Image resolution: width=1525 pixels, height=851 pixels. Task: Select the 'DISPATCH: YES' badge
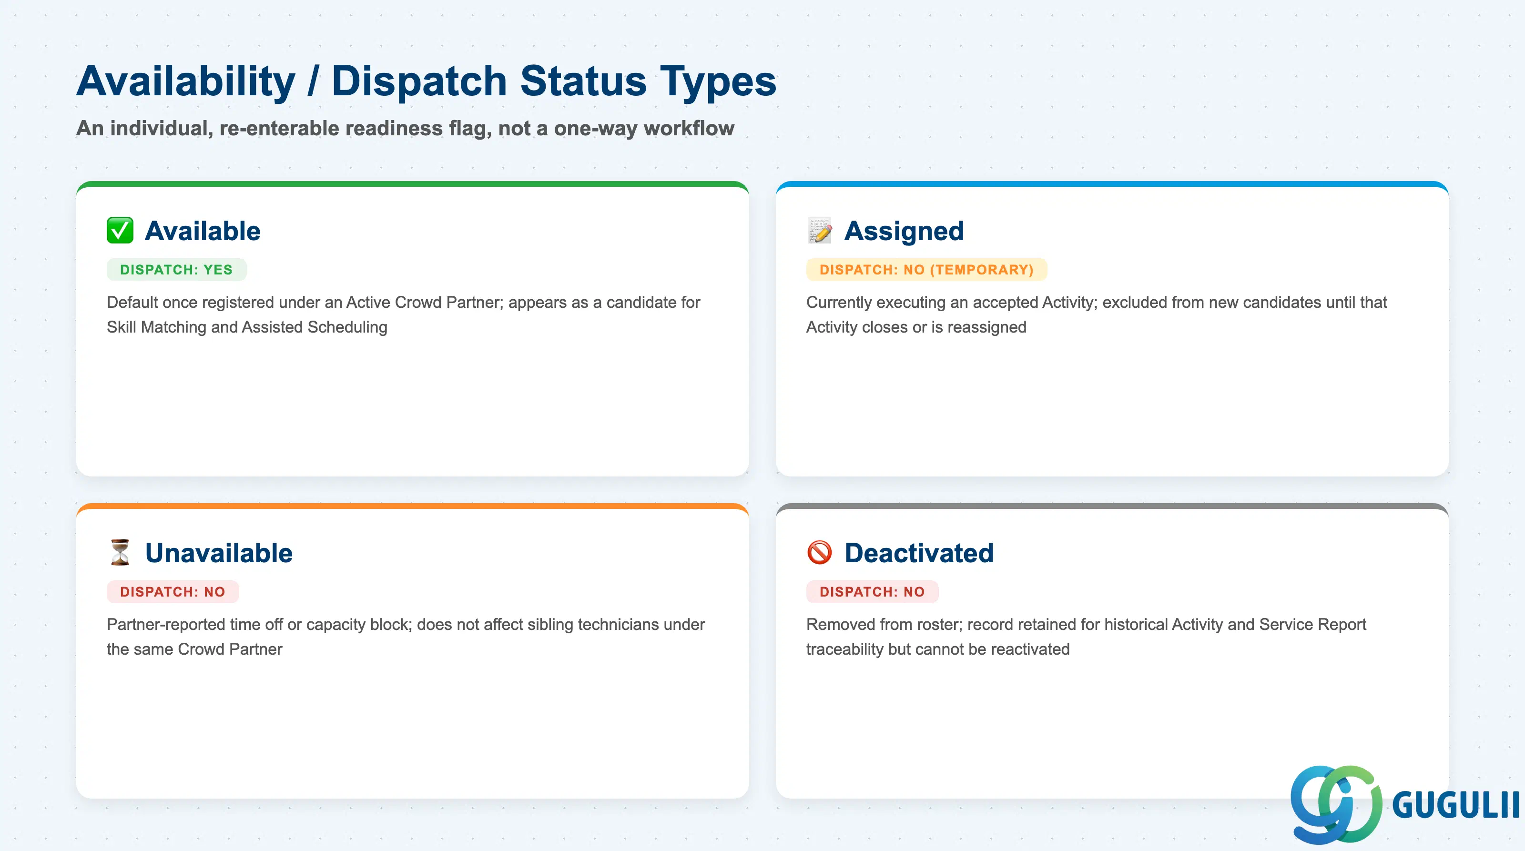tap(176, 270)
